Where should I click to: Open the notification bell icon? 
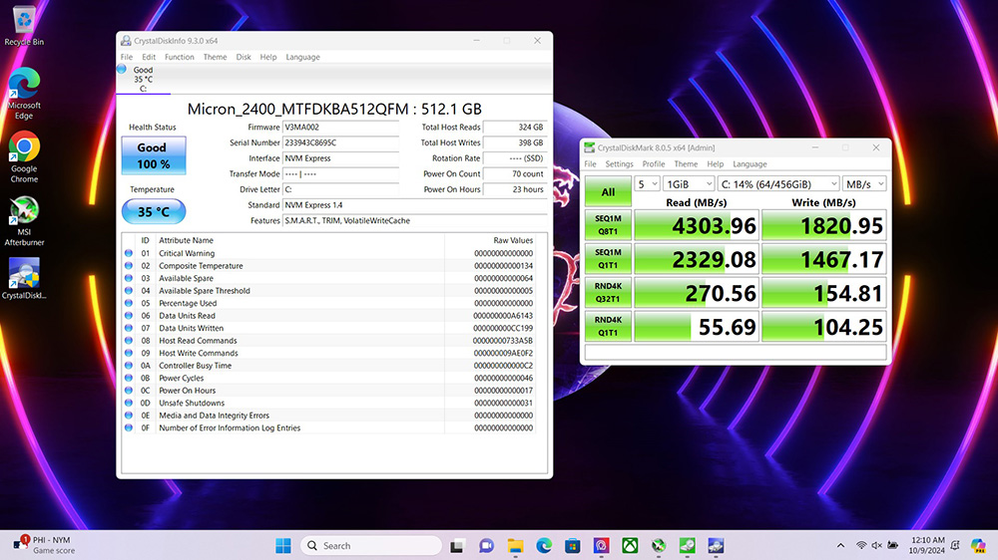(955, 545)
